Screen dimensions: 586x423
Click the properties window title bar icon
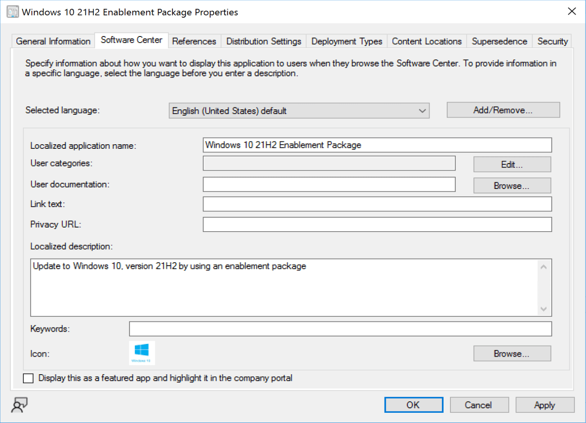(x=13, y=12)
